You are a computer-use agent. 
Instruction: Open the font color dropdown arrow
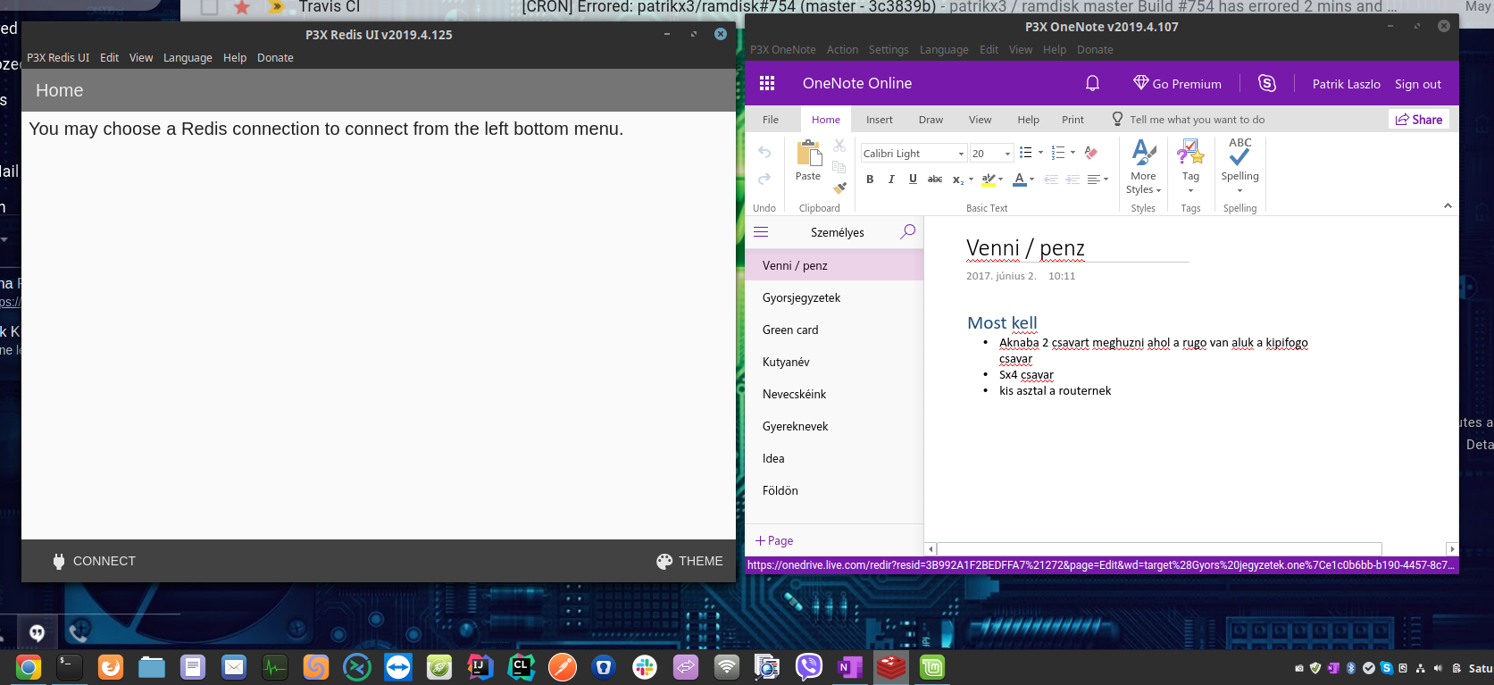tap(1032, 180)
